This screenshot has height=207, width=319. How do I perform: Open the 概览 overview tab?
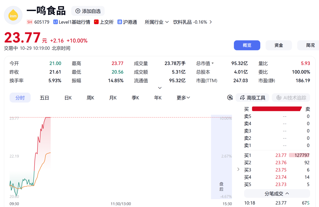click(247, 45)
